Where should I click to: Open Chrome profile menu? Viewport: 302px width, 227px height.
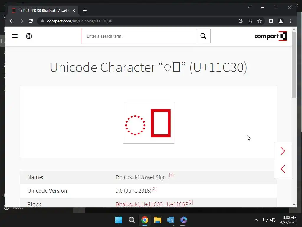pos(281,21)
